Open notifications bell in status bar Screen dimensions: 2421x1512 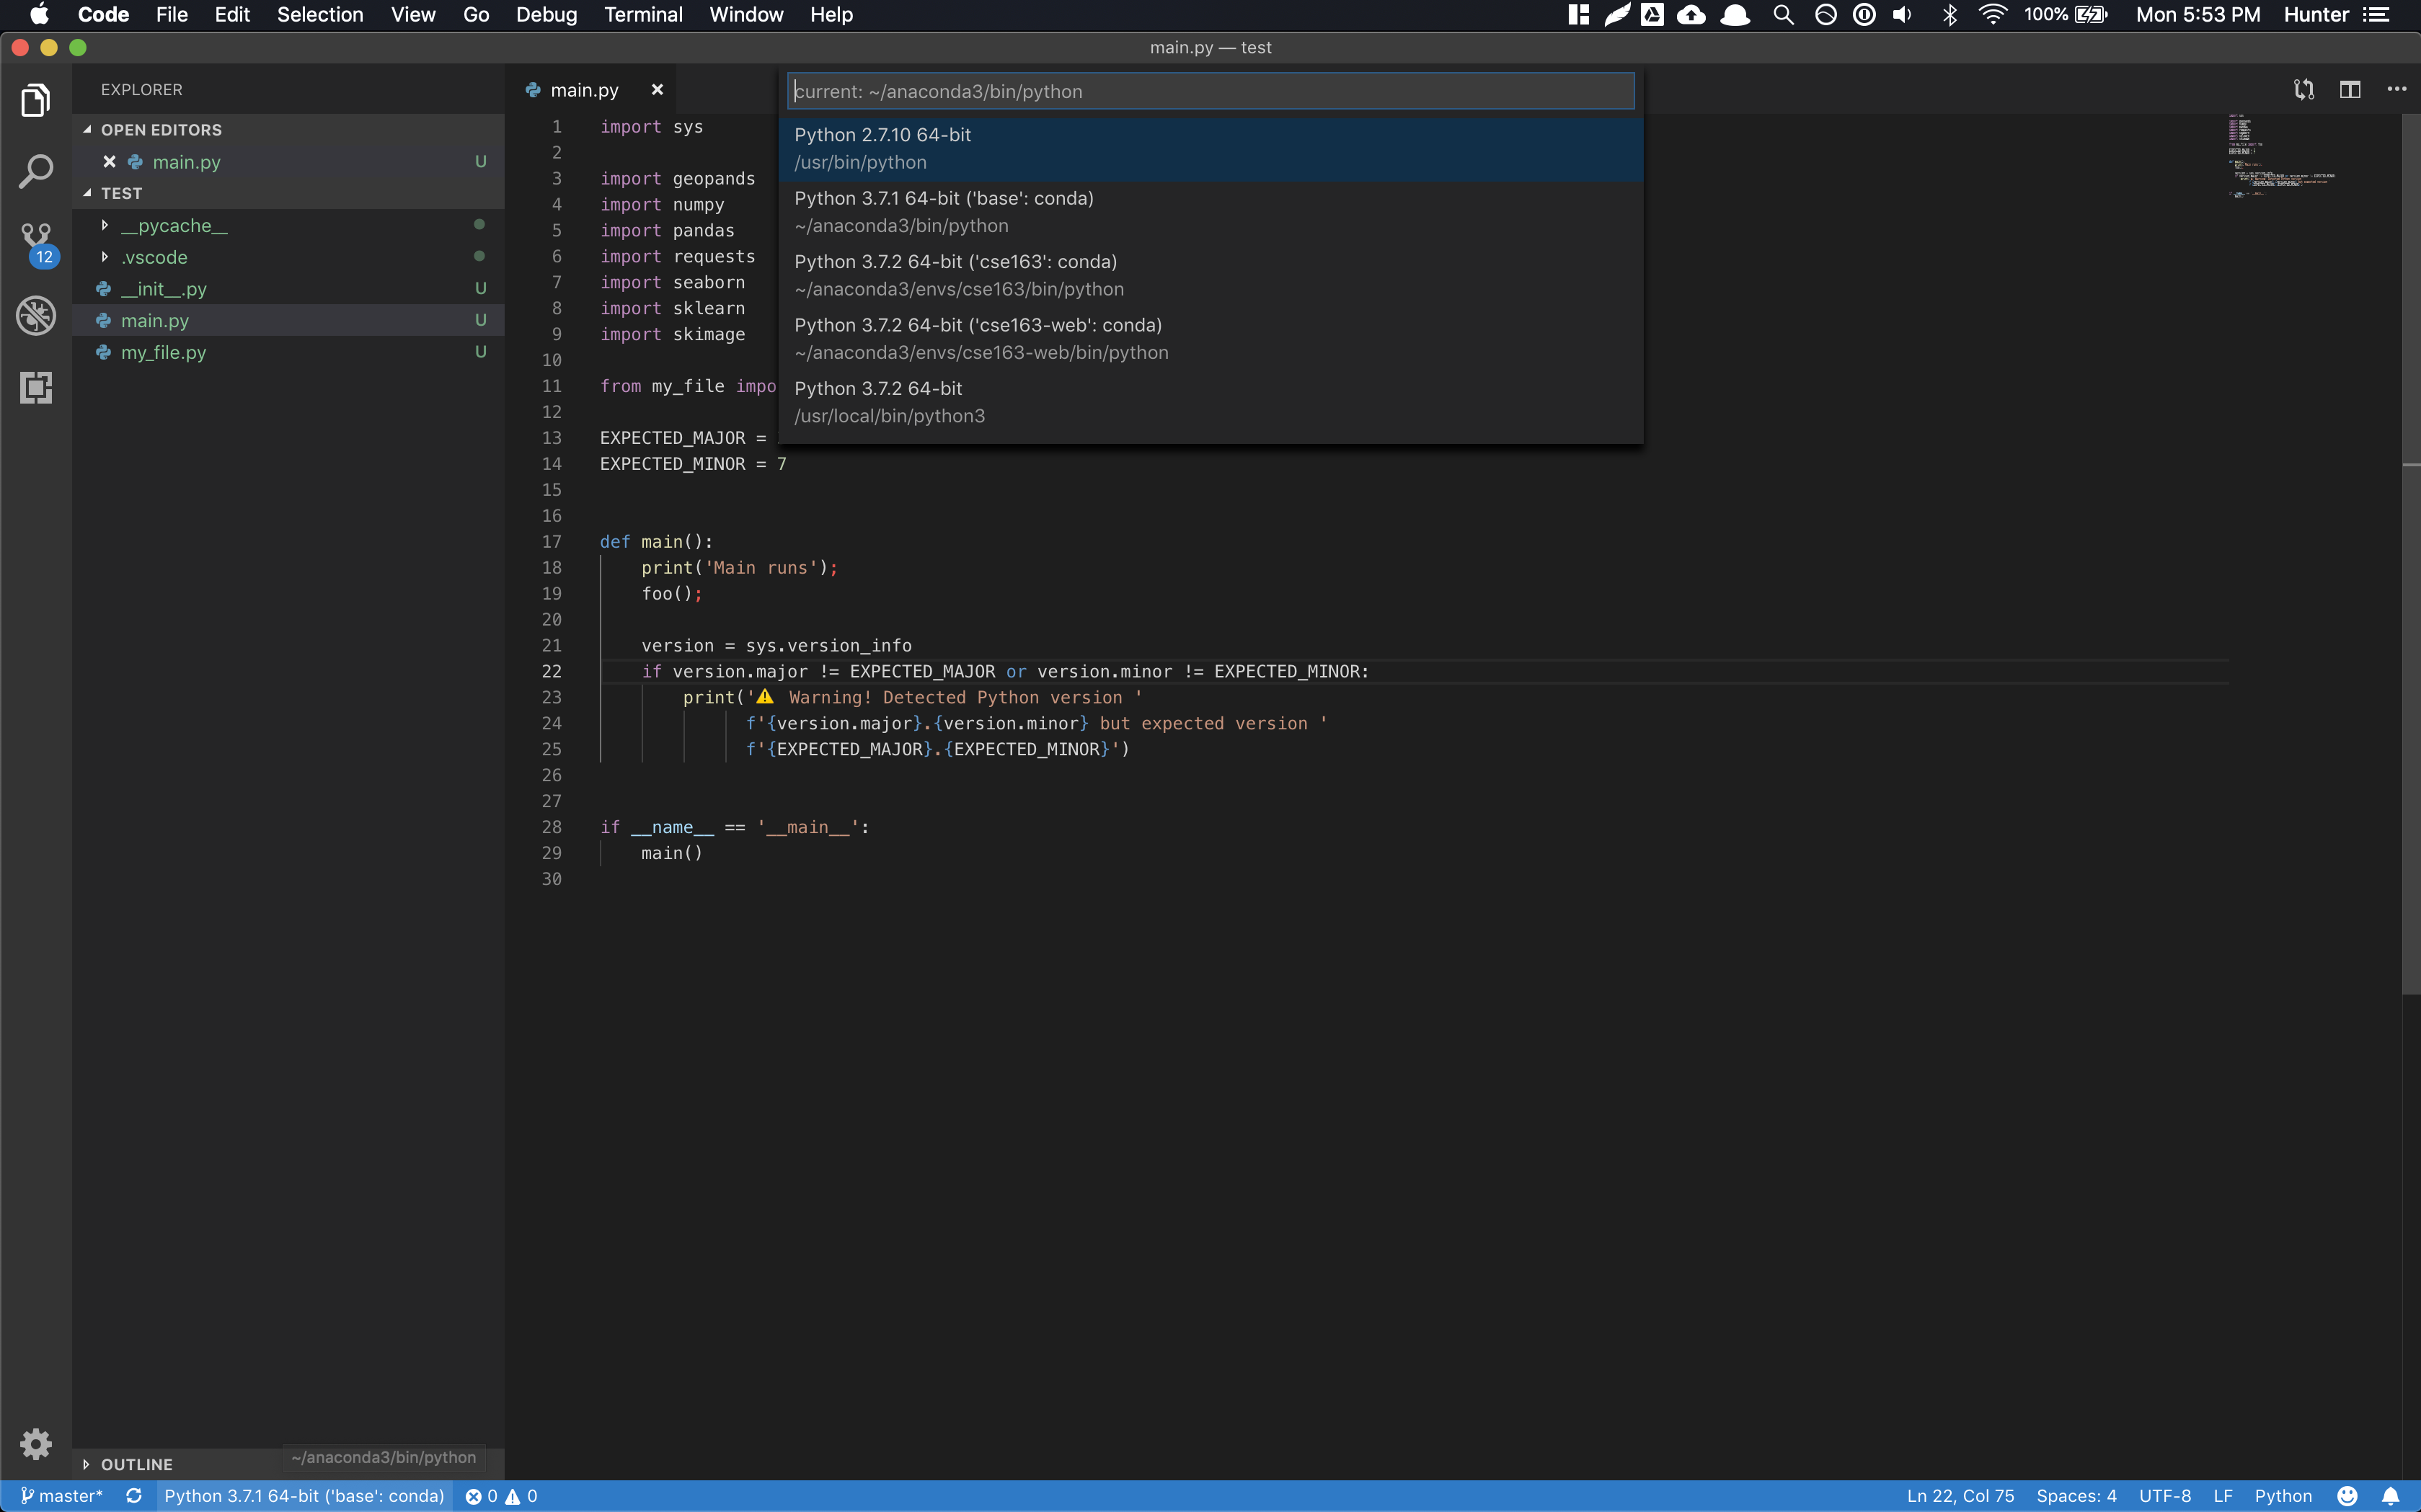[x=2390, y=1496]
